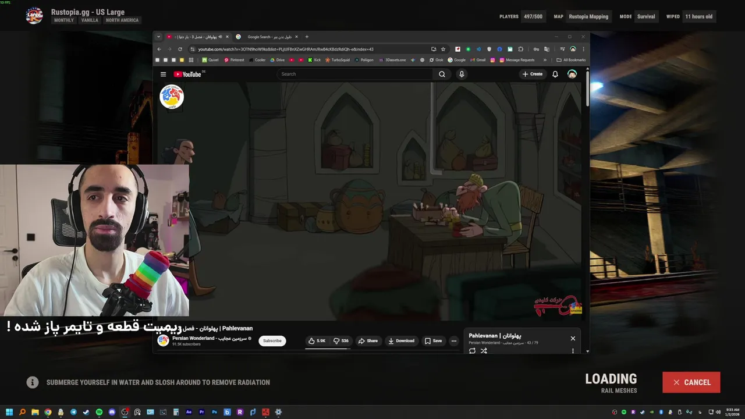745x419 pixels.
Task: Bookmark this page with the star icon
Action: [443, 49]
